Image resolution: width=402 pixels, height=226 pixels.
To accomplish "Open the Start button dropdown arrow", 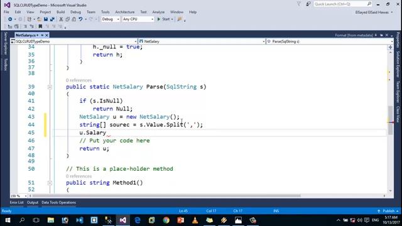I will point(172,19).
